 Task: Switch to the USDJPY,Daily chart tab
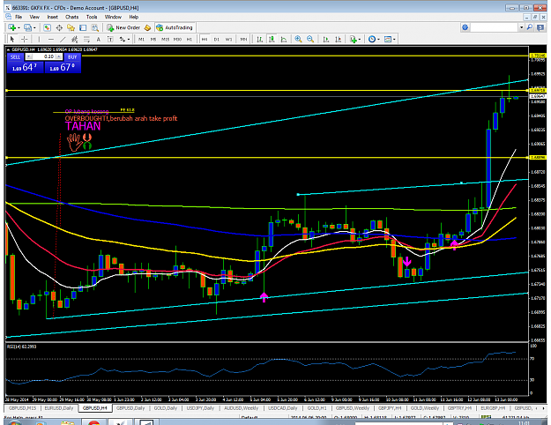pos(200,408)
